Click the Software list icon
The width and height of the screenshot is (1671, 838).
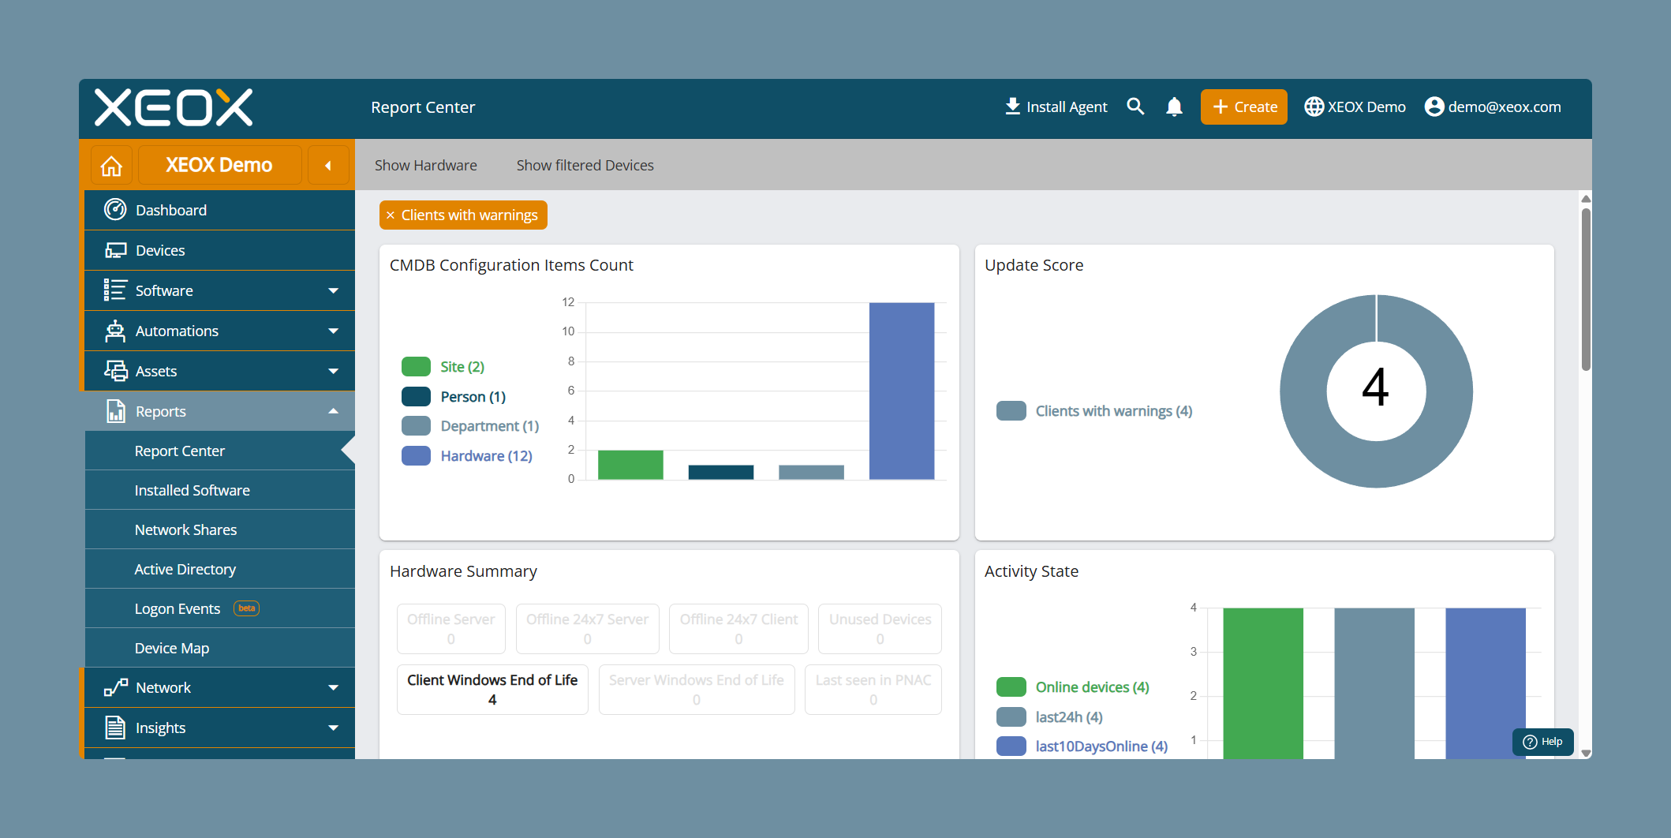pyautogui.click(x=115, y=290)
